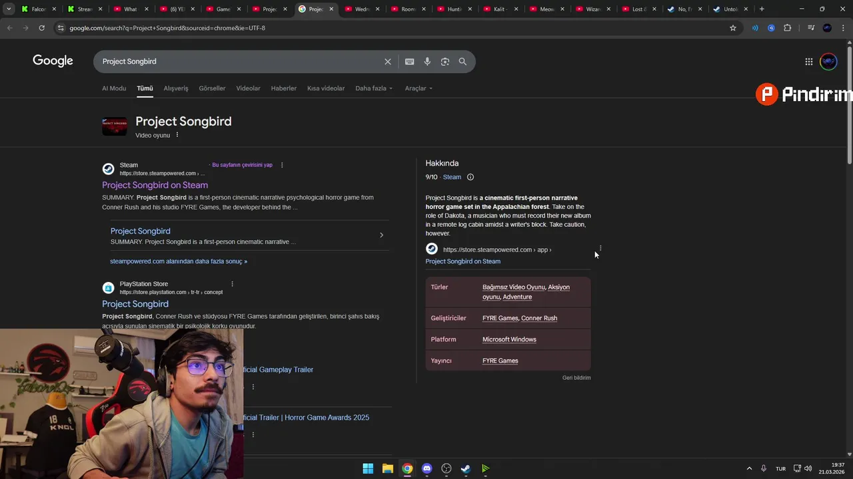The width and height of the screenshot is (853, 479).
Task: Switch to the Kısa videolar tab
Action: coord(326,88)
